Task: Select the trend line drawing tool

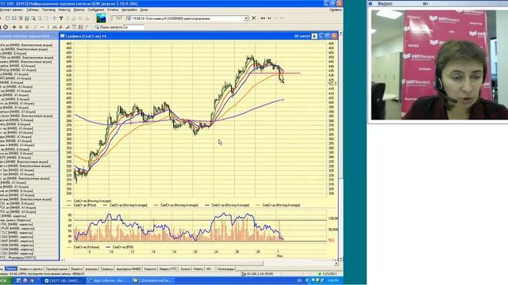Action: pyautogui.click(x=35, y=27)
